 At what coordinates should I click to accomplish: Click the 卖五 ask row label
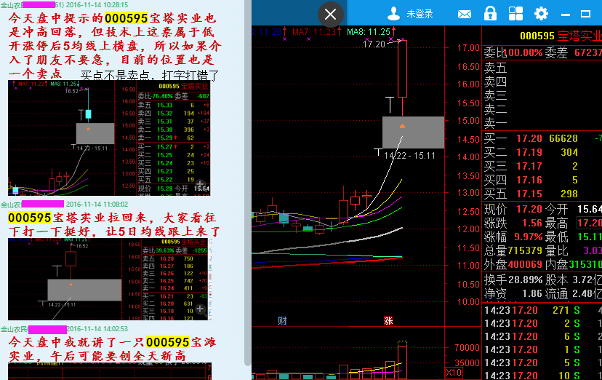[495, 68]
